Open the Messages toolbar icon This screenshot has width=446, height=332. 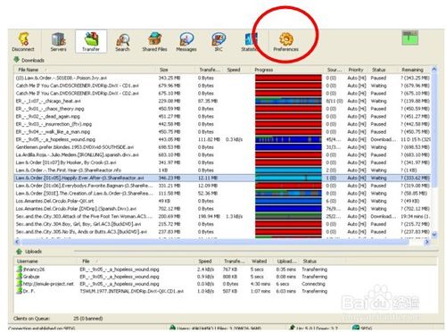[186, 42]
